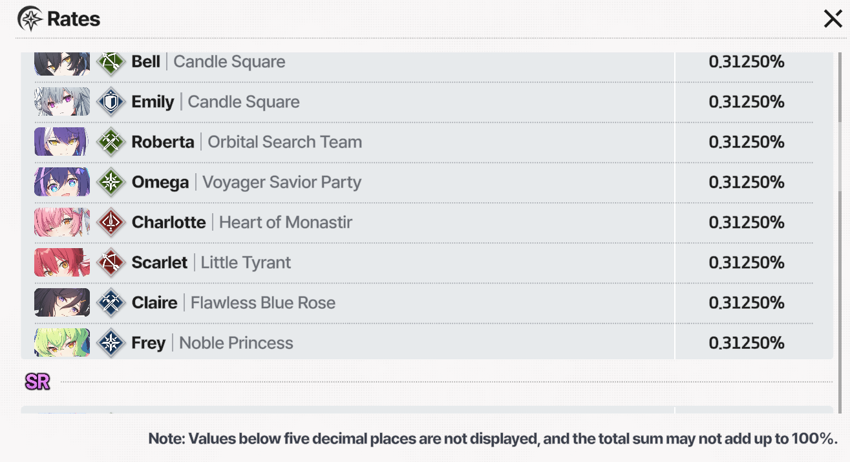Image resolution: width=850 pixels, height=462 pixels.
Task: Click Claire's blue hammers class icon
Action: pos(111,302)
